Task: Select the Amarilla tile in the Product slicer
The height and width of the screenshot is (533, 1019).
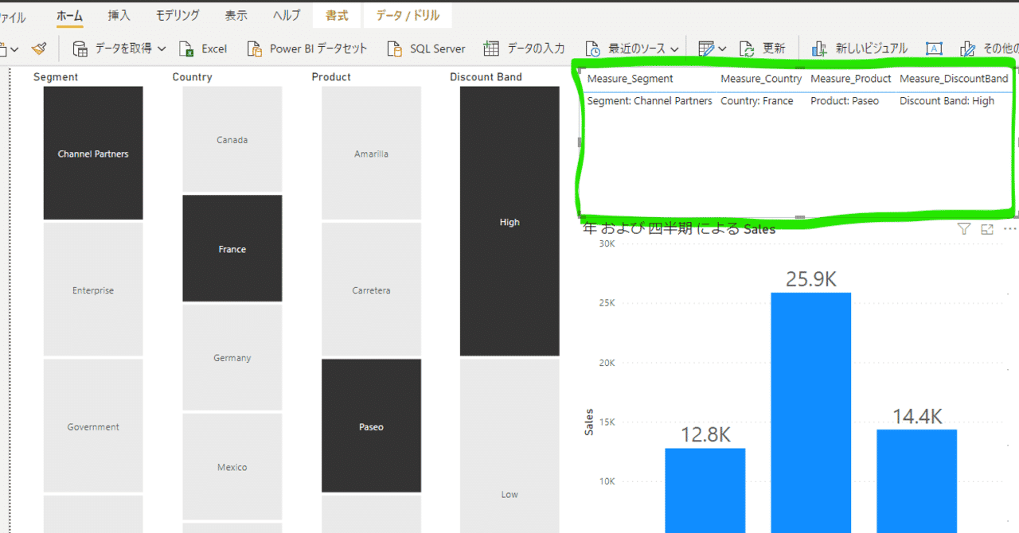Action: click(x=371, y=154)
